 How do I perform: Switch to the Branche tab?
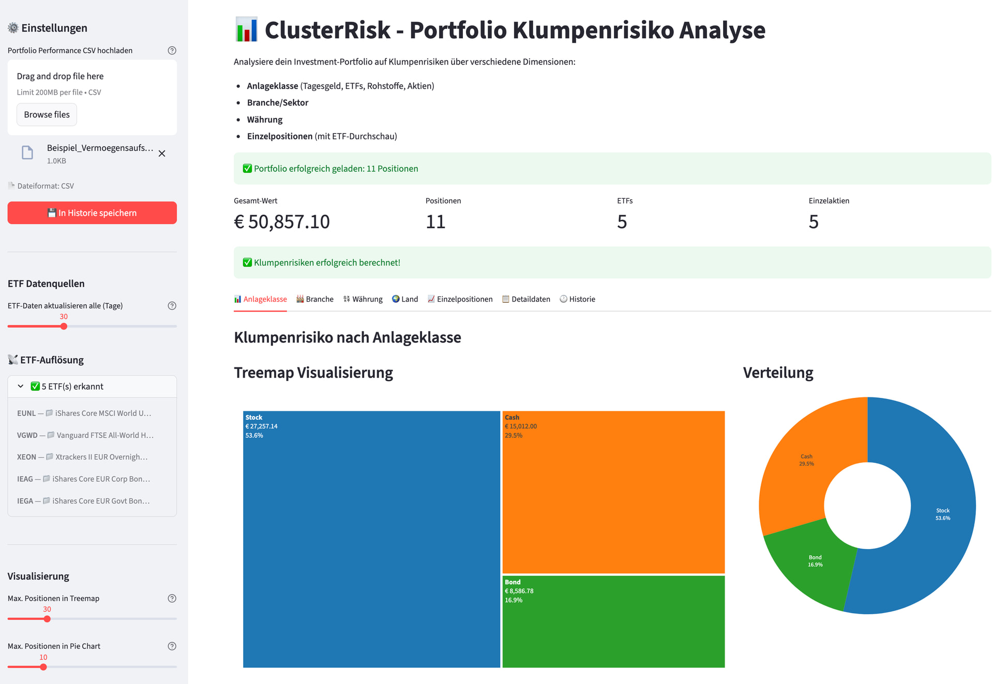coord(315,299)
